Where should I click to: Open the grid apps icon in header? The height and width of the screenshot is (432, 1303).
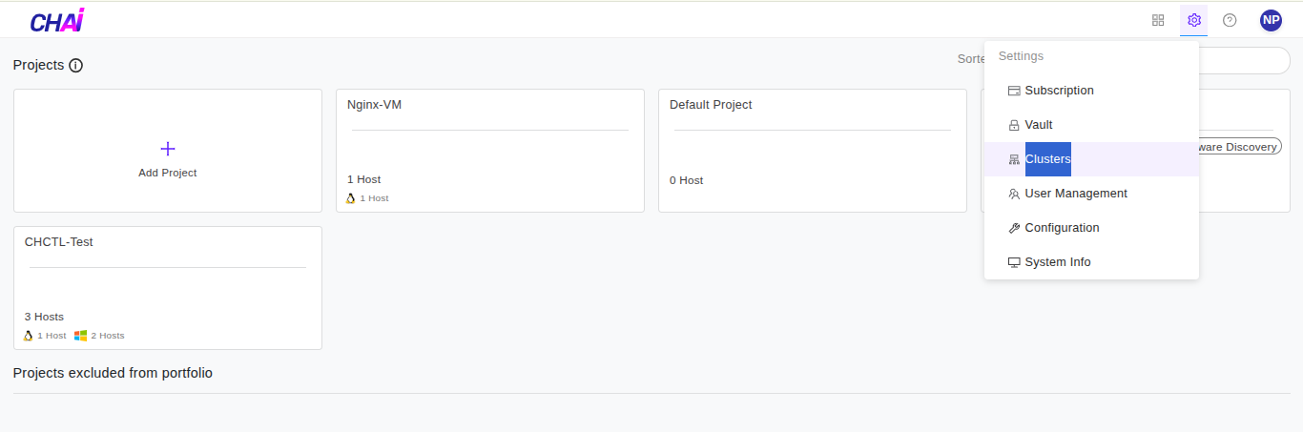point(1158,20)
